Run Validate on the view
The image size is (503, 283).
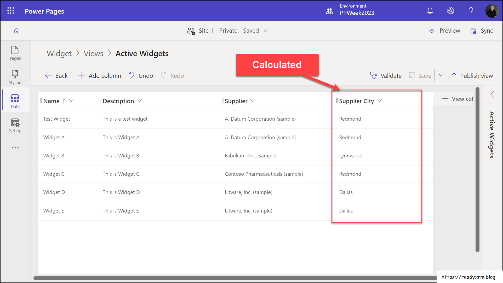[x=386, y=75]
